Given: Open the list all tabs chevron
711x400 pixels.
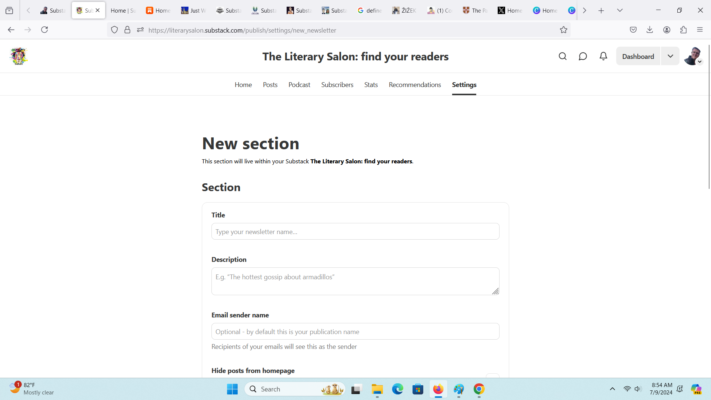Looking at the screenshot, I should tap(620, 10).
